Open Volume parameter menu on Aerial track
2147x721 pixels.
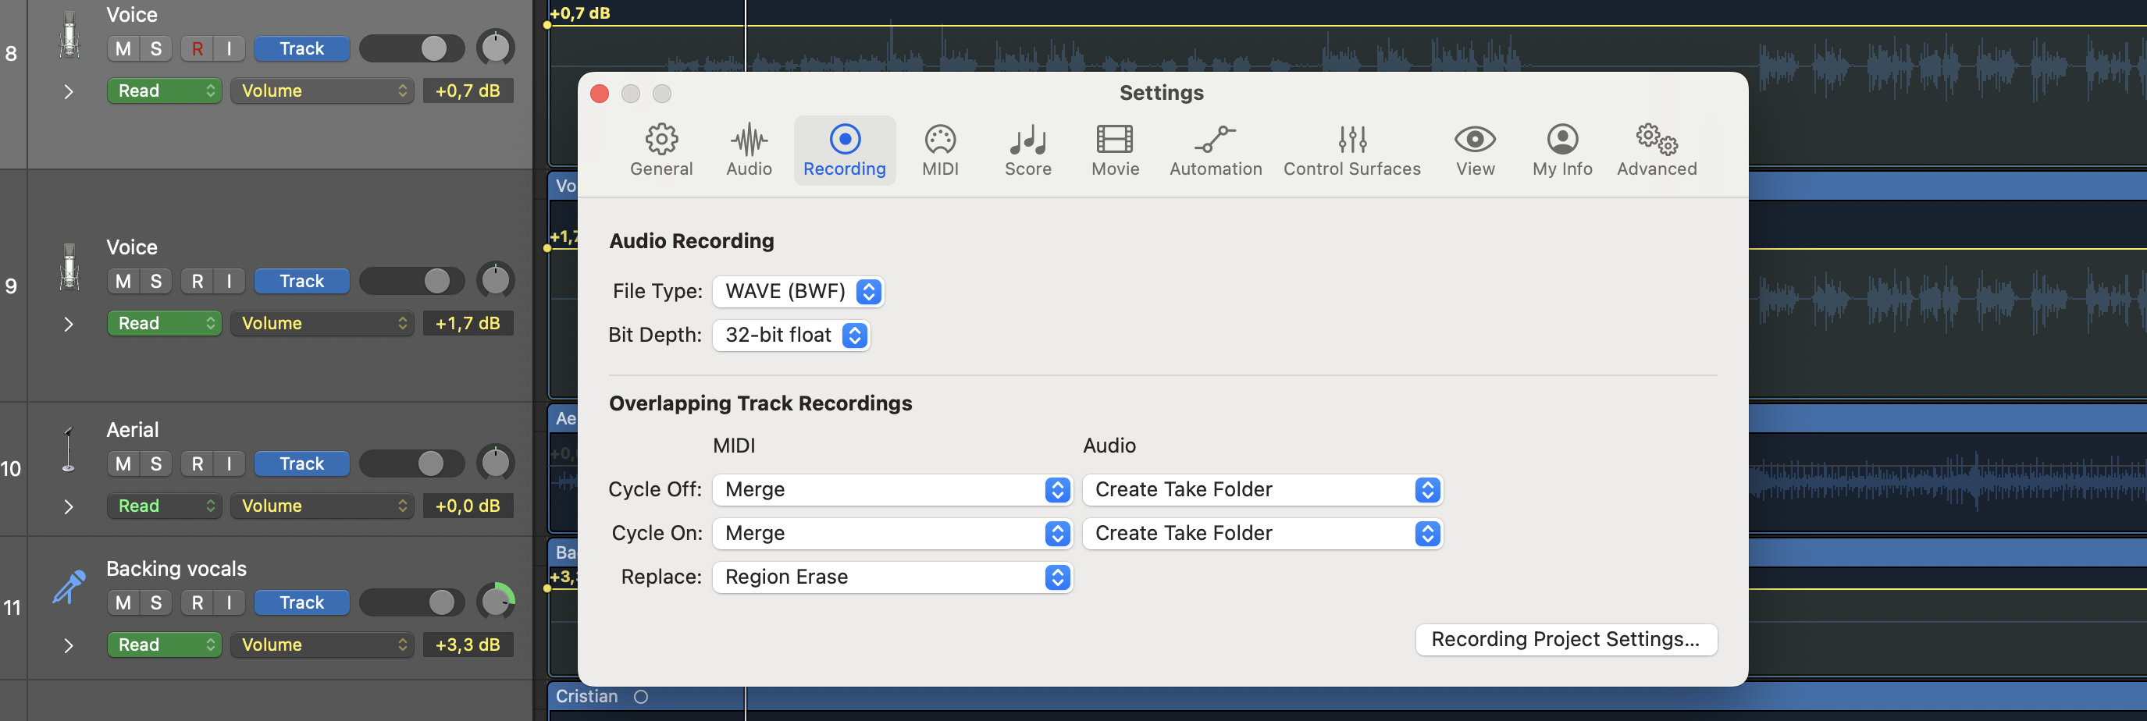322,506
